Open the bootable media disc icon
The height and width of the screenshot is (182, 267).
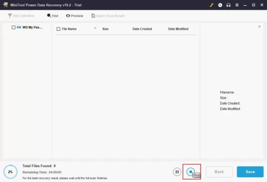[220, 5]
